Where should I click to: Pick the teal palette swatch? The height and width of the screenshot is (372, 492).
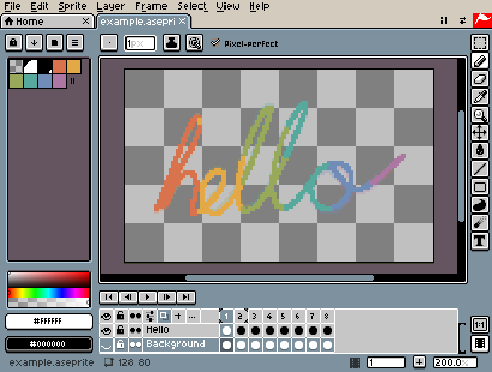(31, 81)
